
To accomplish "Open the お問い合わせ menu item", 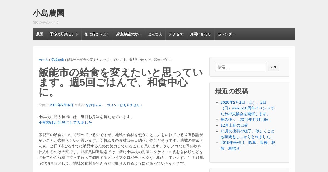I will pyautogui.click(x=200, y=34).
